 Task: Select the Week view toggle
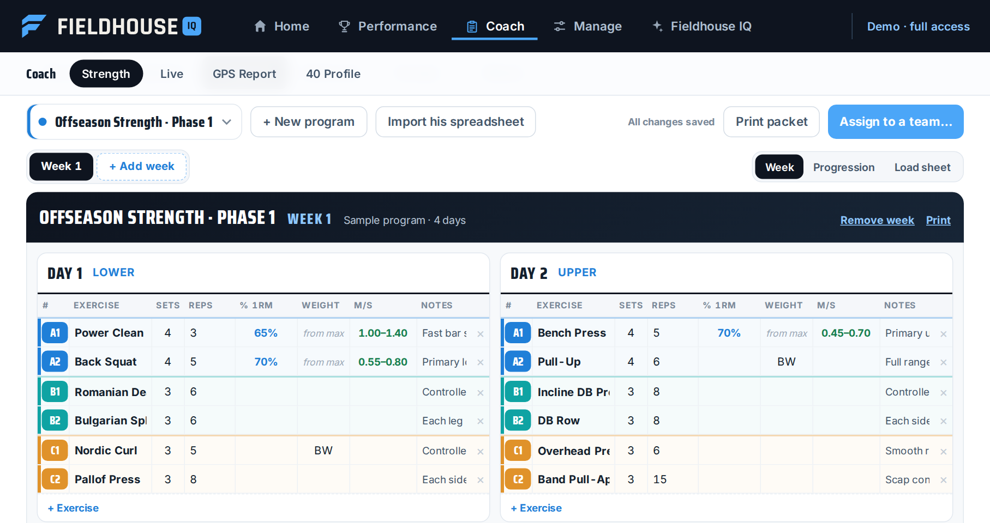coord(779,167)
